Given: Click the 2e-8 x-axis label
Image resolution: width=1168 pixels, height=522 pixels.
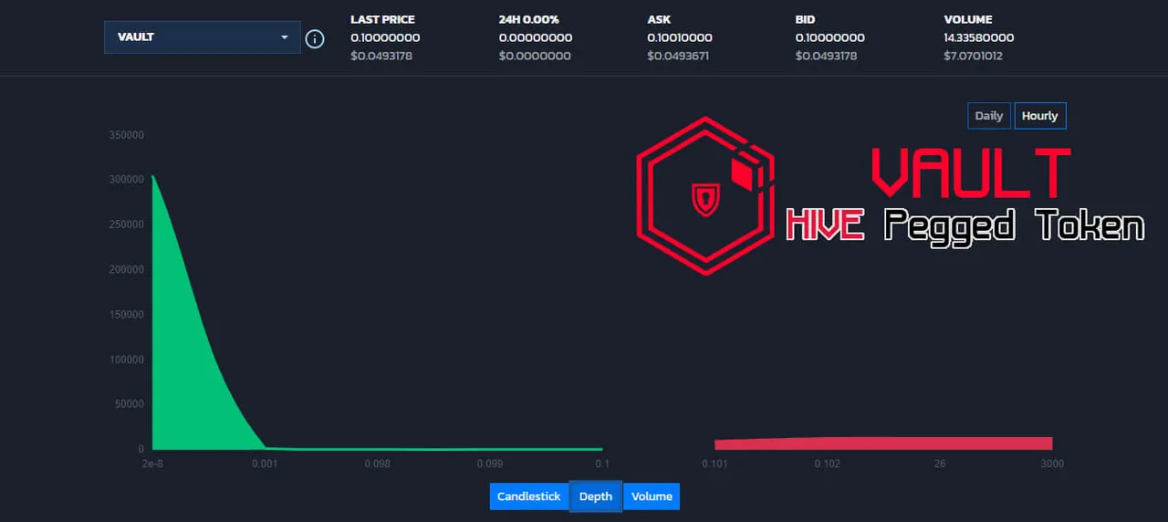Looking at the screenshot, I should [x=152, y=464].
